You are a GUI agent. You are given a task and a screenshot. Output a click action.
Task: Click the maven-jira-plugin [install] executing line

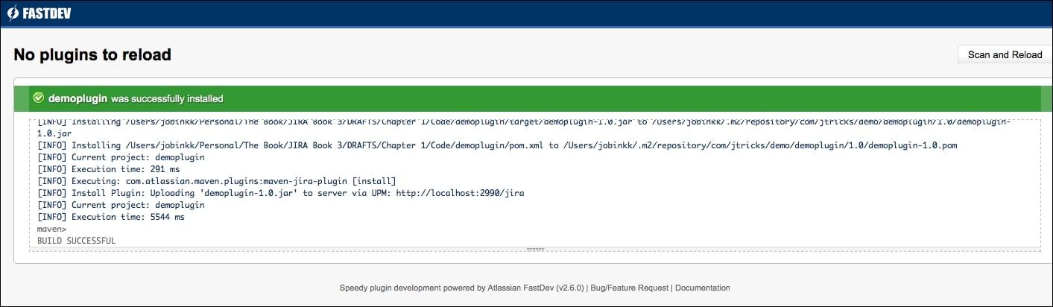click(x=216, y=181)
